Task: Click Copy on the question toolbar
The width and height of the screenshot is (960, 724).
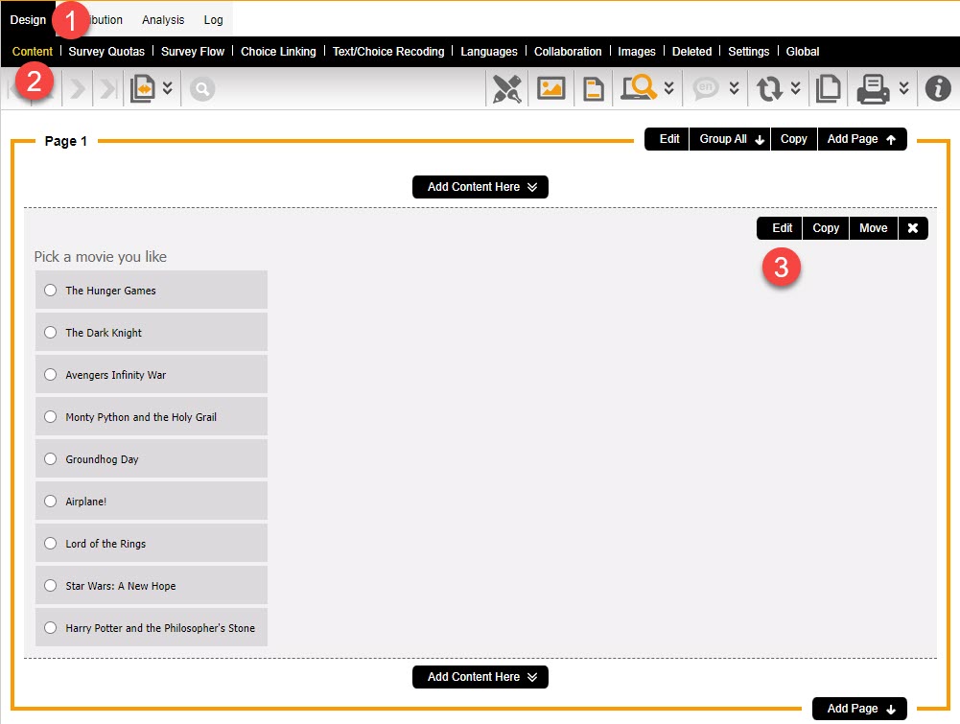Action: 825,227
